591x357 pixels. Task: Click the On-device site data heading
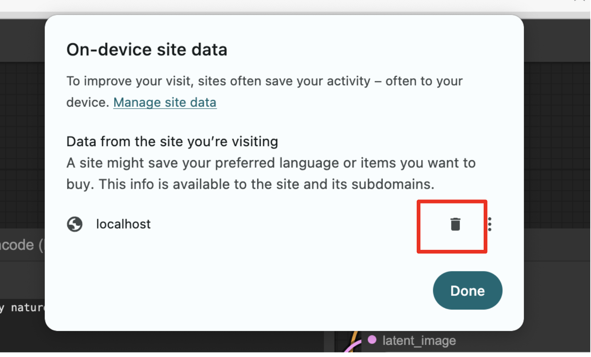[147, 49]
